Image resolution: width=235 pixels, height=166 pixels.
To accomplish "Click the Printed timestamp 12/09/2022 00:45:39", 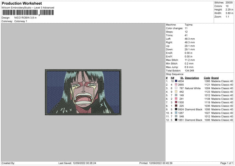I will pos(161,163).
